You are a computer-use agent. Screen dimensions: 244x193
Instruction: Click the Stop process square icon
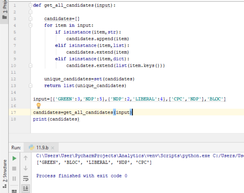click(14, 169)
